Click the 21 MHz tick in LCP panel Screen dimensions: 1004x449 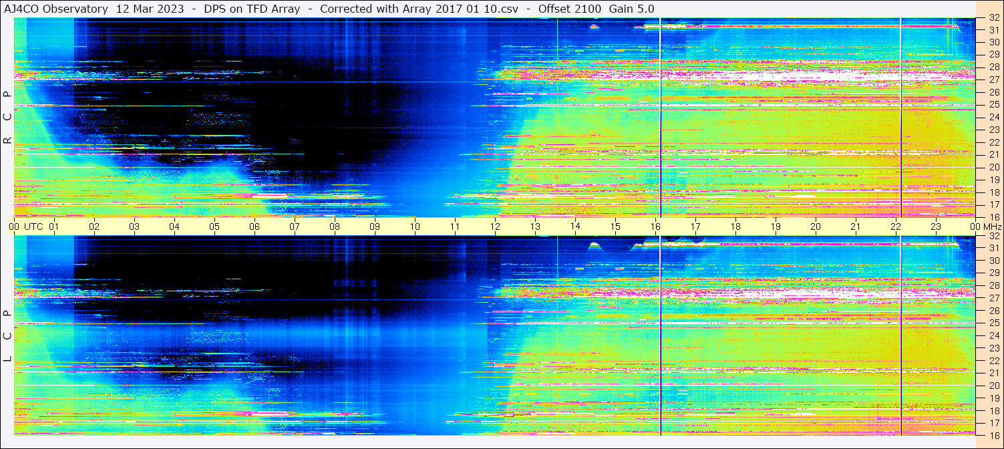[x=993, y=373]
